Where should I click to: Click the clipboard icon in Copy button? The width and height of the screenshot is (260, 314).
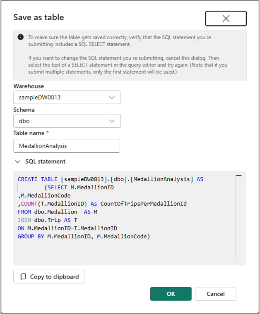[x=23, y=277]
